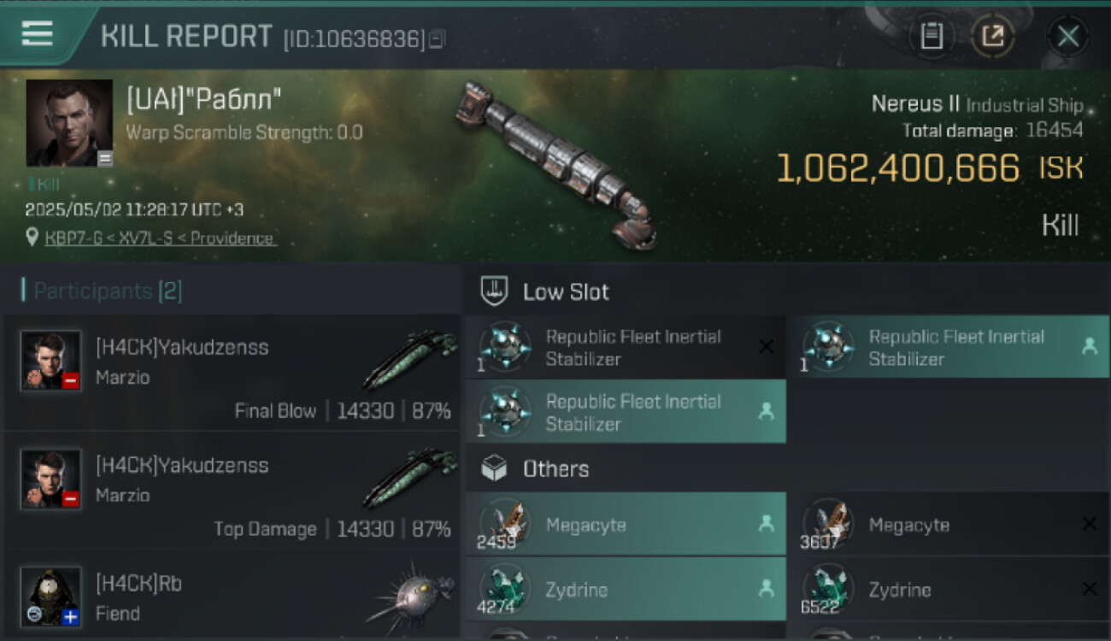Share the kill report externally
The height and width of the screenshot is (641, 1111).
[x=992, y=36]
